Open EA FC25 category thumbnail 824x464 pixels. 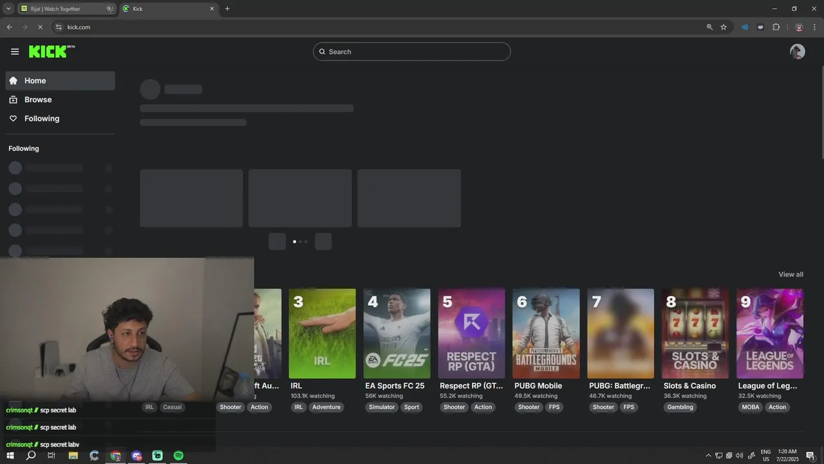(x=397, y=334)
